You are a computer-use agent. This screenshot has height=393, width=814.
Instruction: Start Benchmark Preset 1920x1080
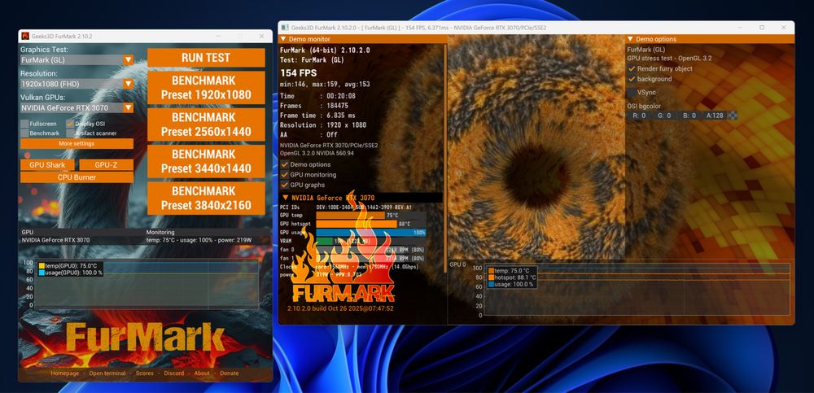[206, 88]
